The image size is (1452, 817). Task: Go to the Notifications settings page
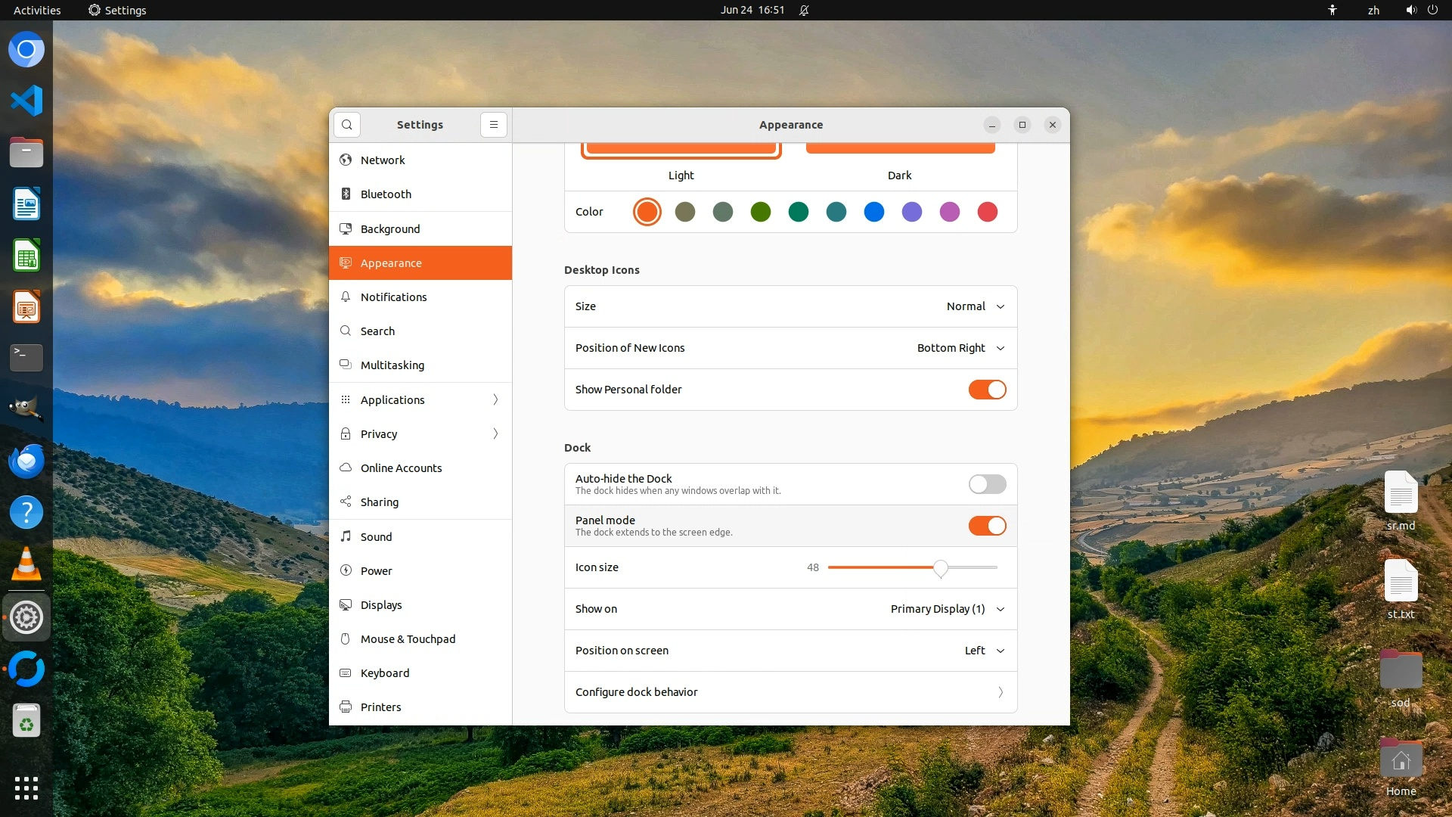(x=393, y=297)
